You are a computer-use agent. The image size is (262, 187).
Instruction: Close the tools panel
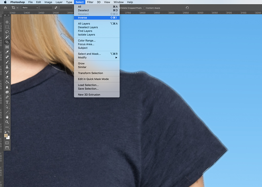pos(5,15)
